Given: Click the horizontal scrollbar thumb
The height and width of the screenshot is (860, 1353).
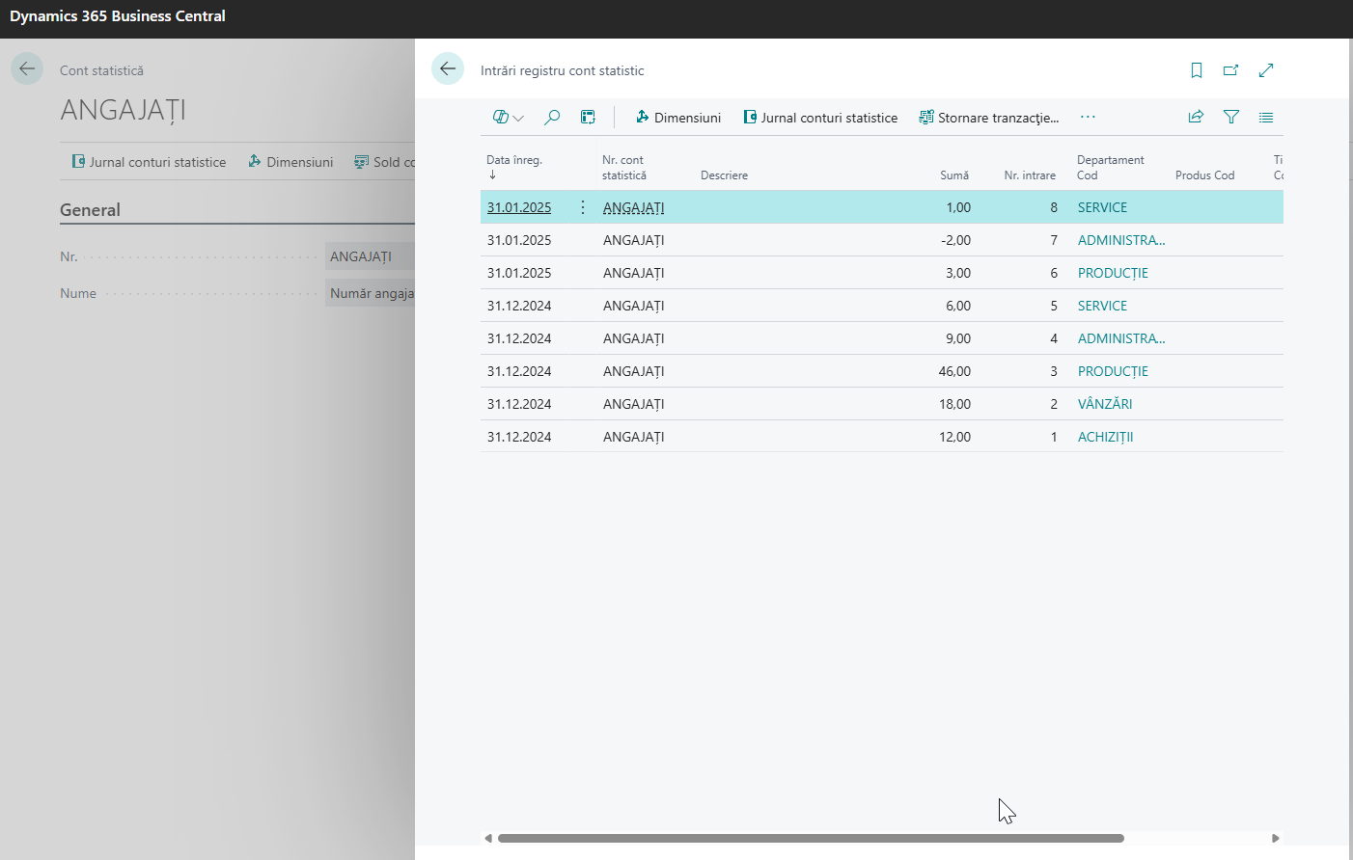Looking at the screenshot, I should point(811,838).
